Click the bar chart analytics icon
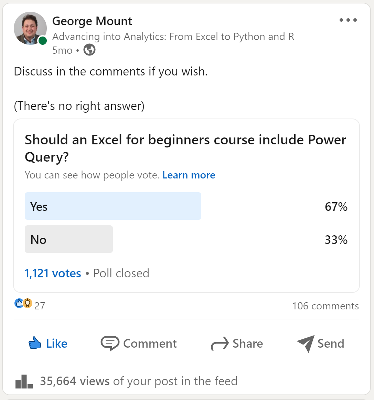 [24, 381]
